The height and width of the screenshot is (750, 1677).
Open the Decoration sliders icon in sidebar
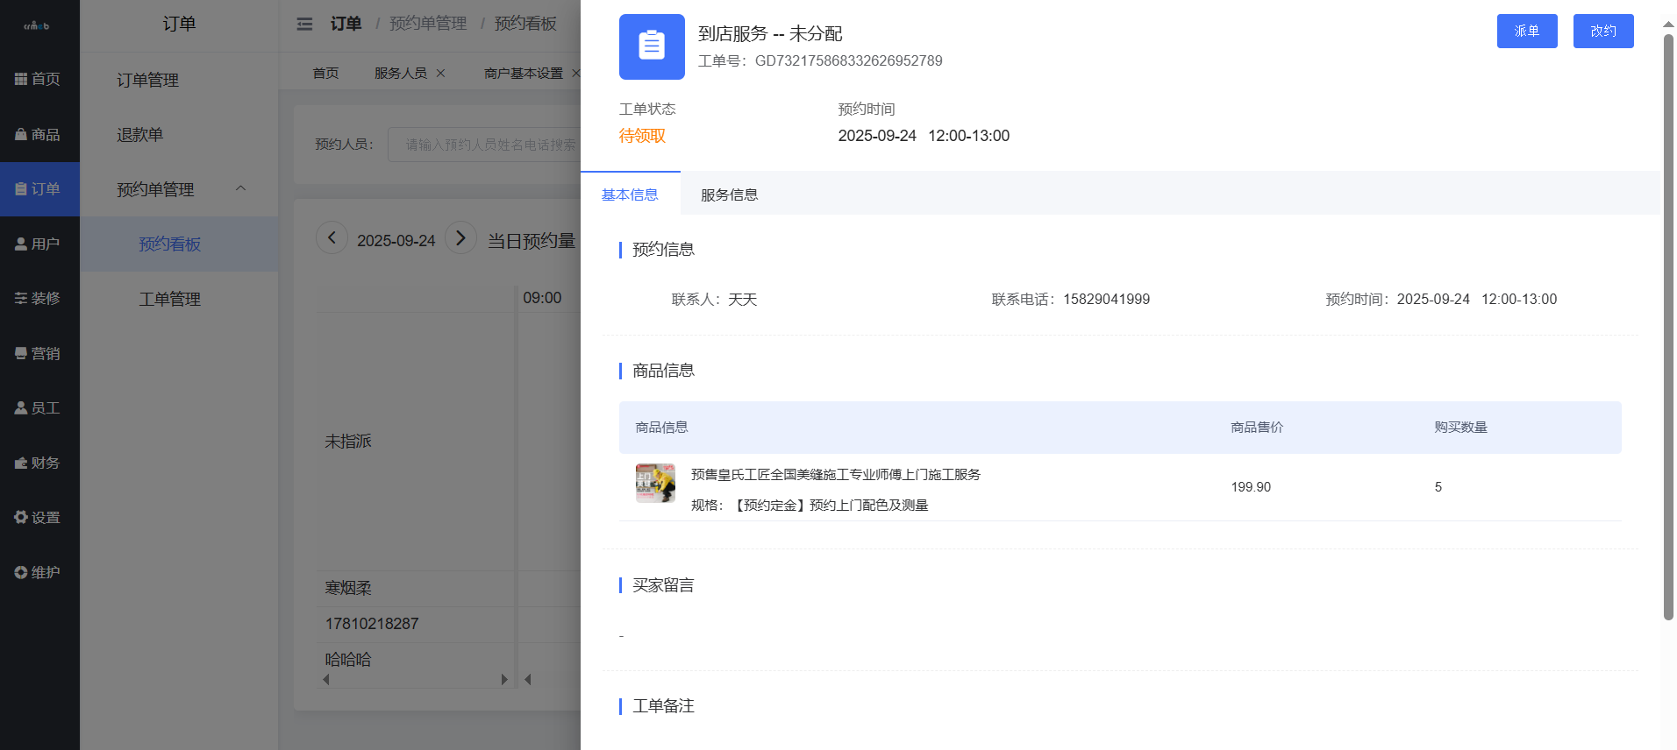(21, 299)
